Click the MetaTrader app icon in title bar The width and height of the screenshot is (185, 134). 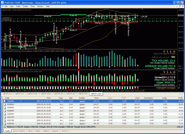tap(2, 3)
